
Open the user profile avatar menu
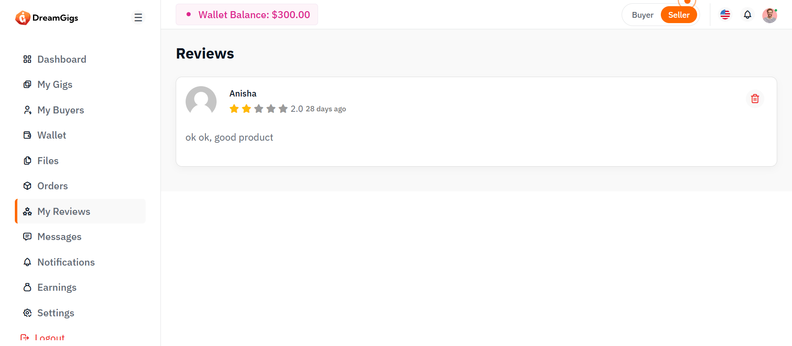click(769, 15)
